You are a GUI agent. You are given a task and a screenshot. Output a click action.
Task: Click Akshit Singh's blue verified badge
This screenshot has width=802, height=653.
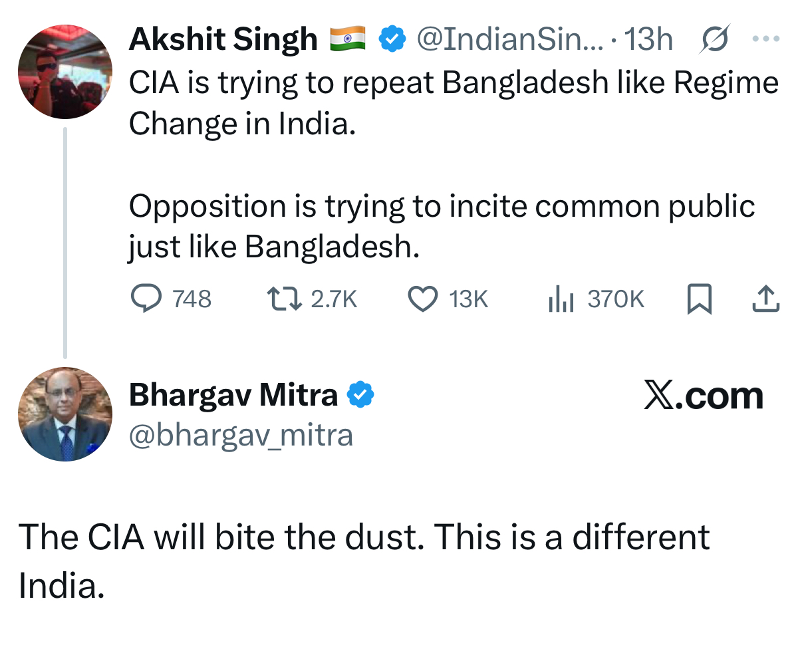(392, 39)
